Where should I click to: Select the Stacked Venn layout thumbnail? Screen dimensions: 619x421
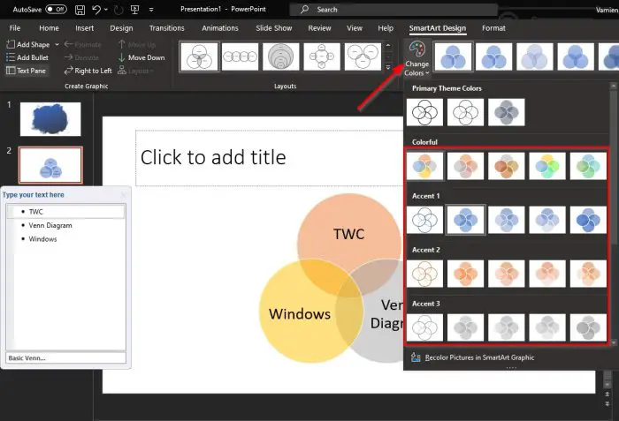tap(281, 56)
